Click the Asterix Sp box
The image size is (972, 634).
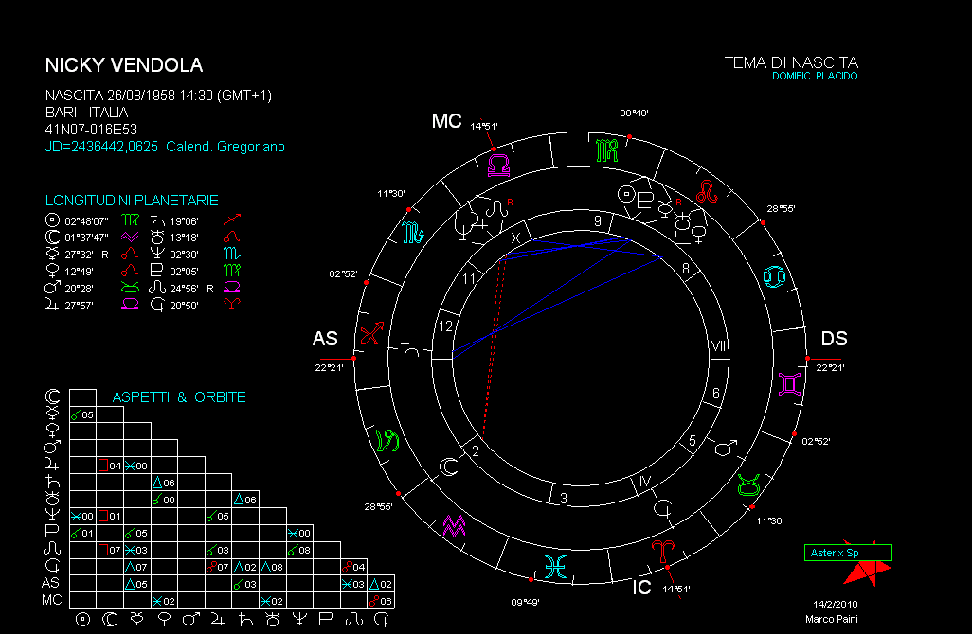click(848, 552)
